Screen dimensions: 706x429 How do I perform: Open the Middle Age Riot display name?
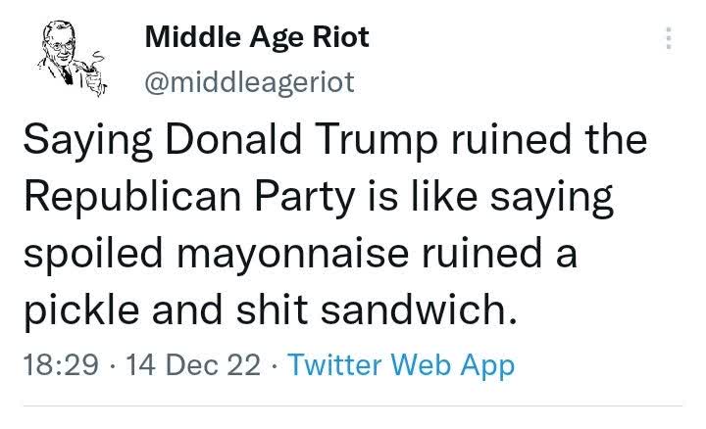pos(257,37)
